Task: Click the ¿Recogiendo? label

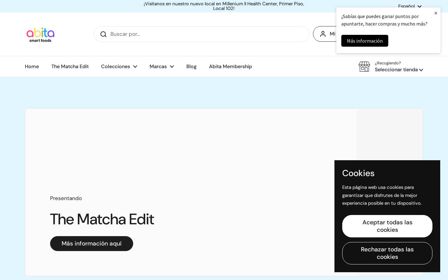Action: pyautogui.click(x=388, y=63)
